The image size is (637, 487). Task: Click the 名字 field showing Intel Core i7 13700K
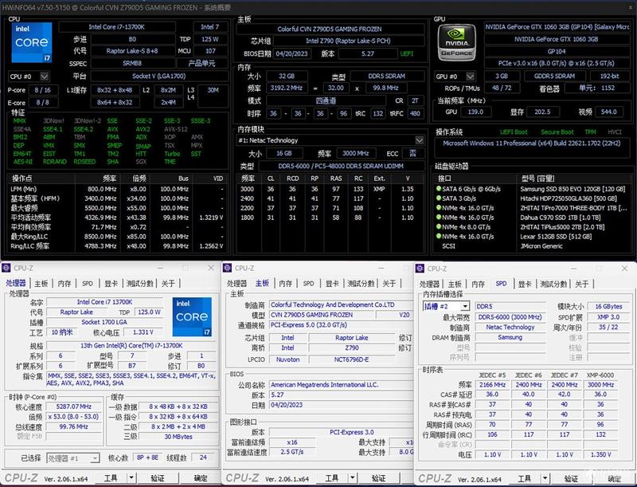(105, 302)
